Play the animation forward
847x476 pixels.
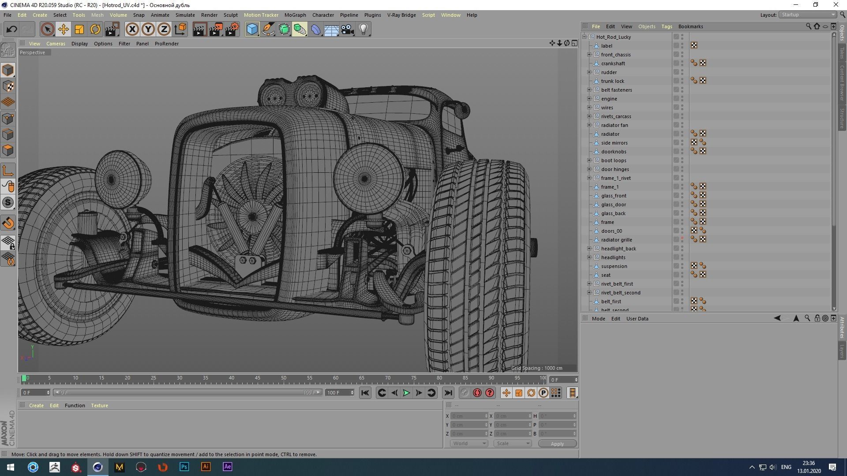coord(406,393)
